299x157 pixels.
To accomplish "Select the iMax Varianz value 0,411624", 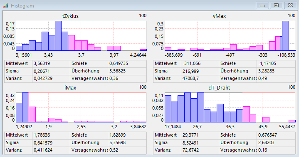I will tap(43, 150).
